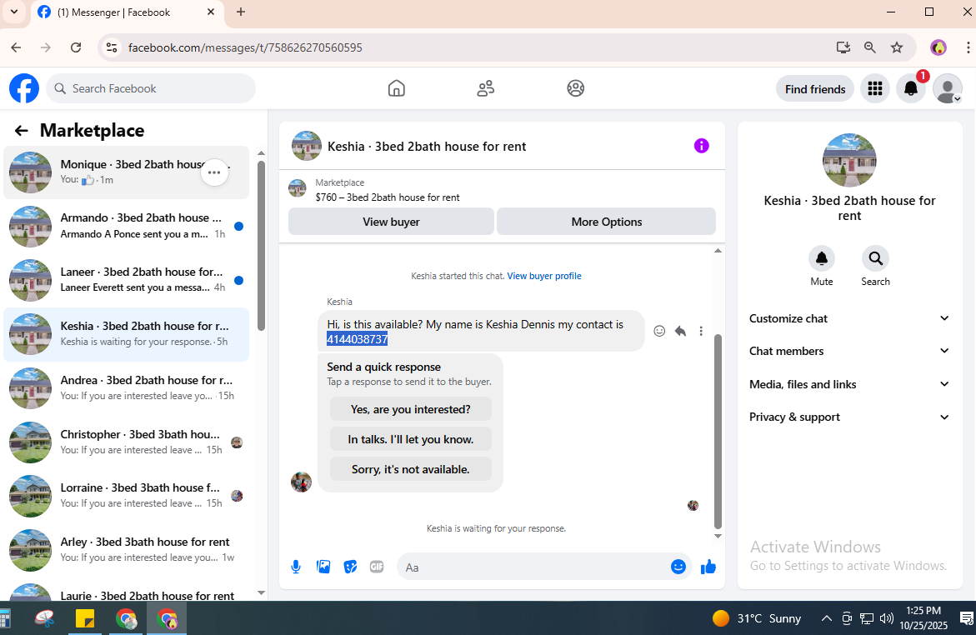This screenshot has height=635, width=976.
Task: Send a thumbs up like
Action: 708,567
